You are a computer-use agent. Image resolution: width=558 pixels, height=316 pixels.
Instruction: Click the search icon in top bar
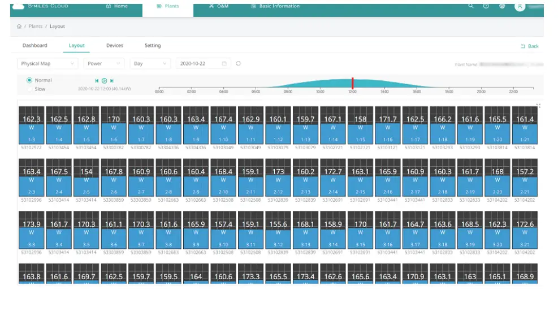[470, 6]
